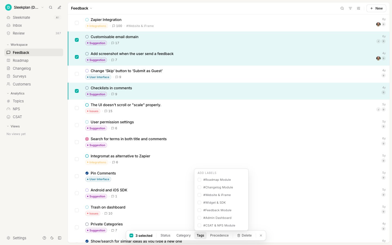
Task: Collapse the Views section
Action: (x=13, y=126)
